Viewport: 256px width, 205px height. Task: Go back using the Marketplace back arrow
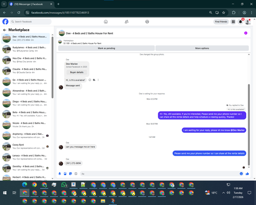(5, 30)
